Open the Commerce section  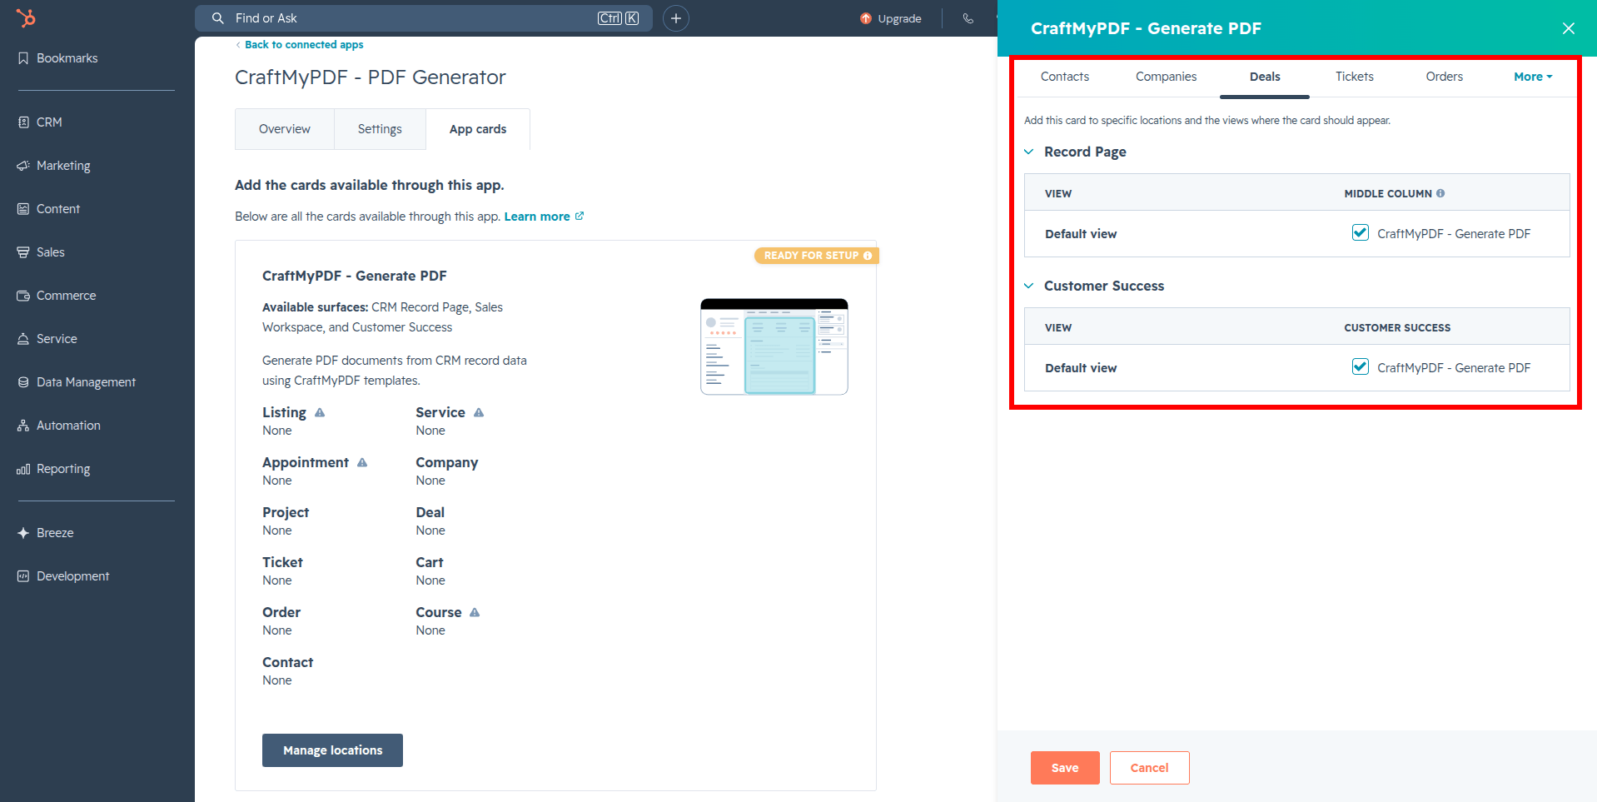tap(57, 296)
